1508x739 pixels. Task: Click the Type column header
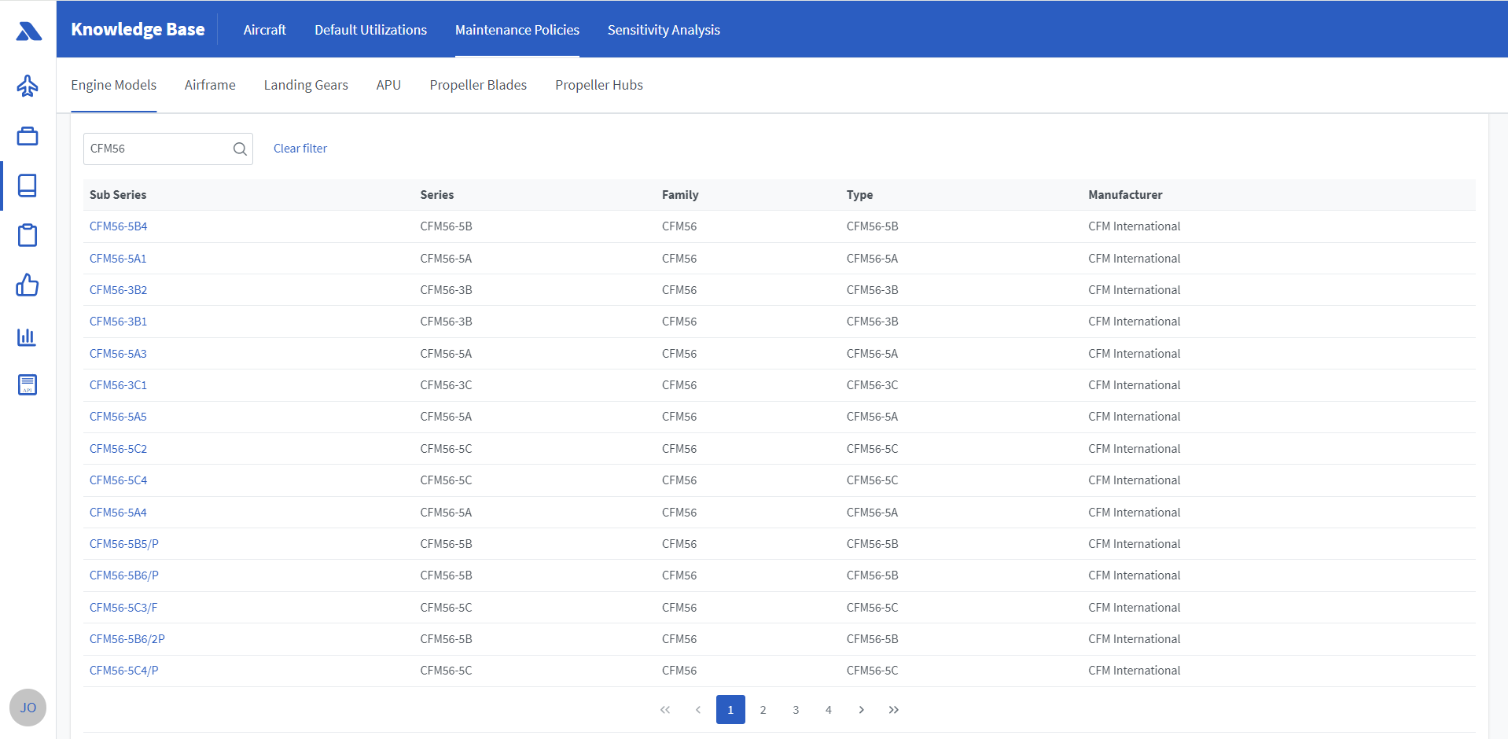click(x=859, y=195)
